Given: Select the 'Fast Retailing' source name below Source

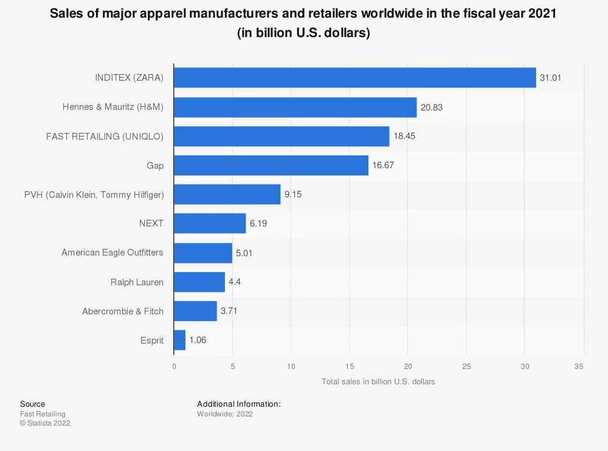Looking at the screenshot, I should 43,414.
